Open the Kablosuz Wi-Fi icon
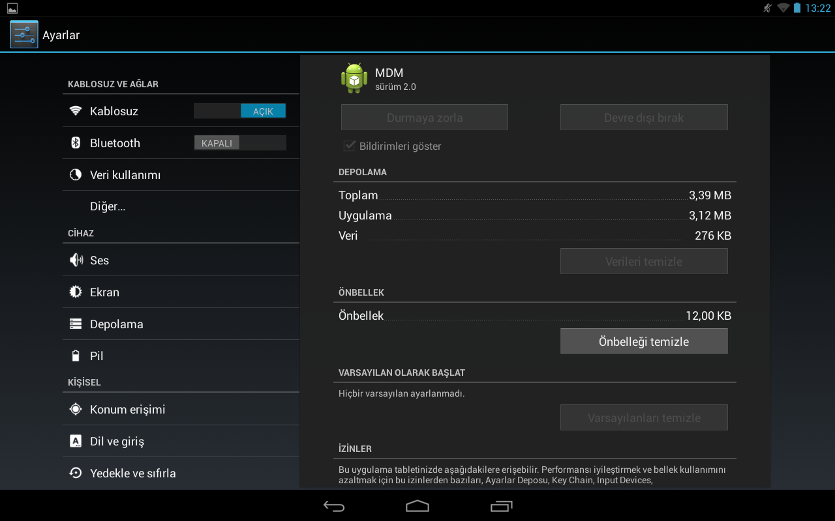 76,111
